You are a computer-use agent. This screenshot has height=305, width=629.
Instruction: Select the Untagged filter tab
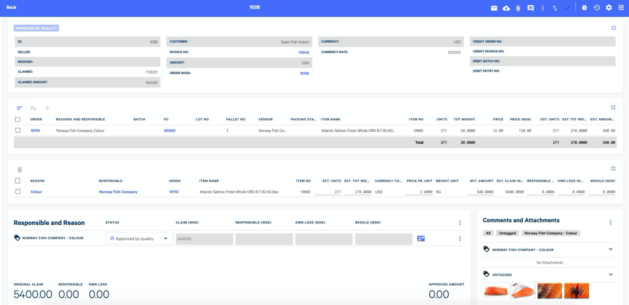tap(507, 233)
